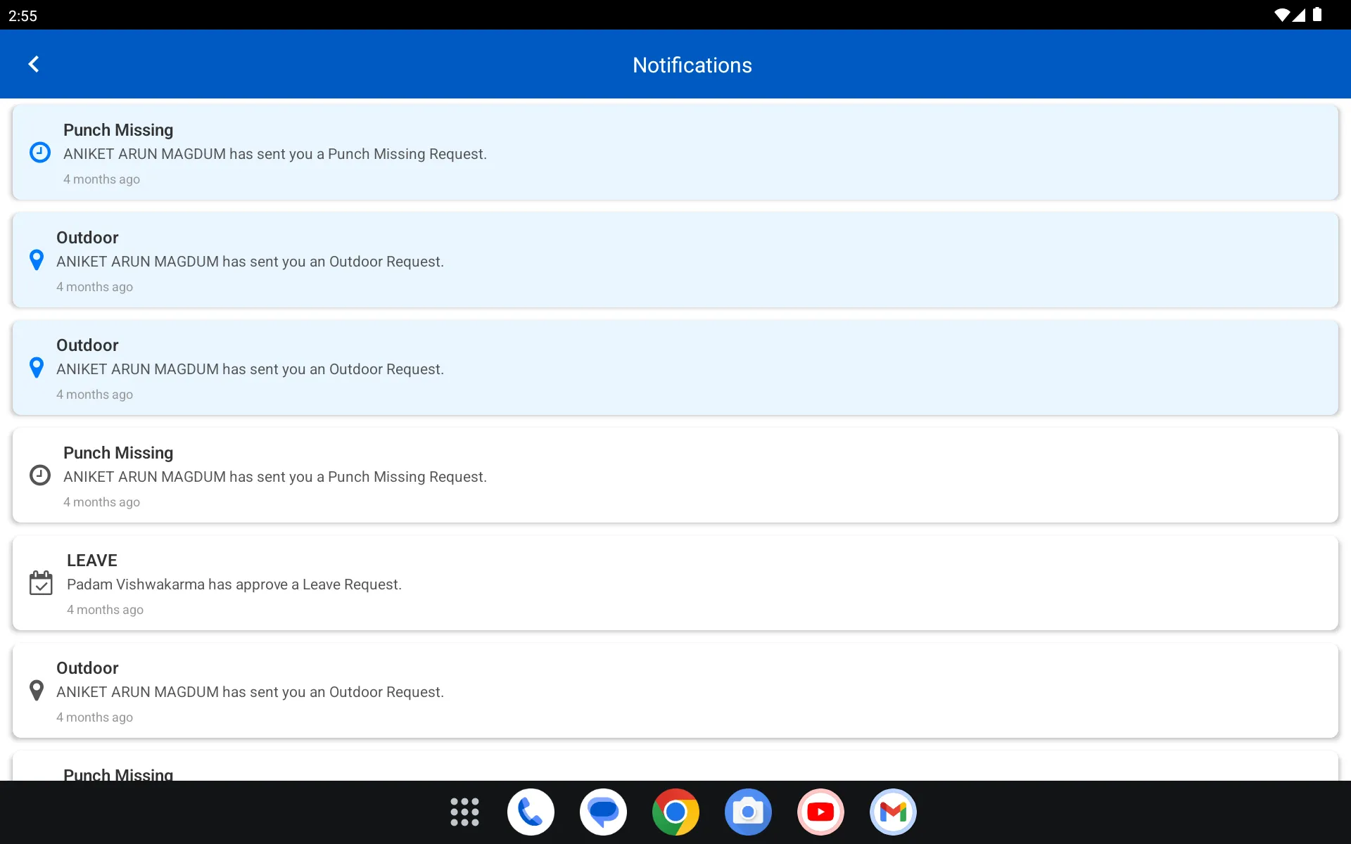Select Outdoor Request message on last Outdoor card
Screen dimensions: 1351x844
[250, 692]
